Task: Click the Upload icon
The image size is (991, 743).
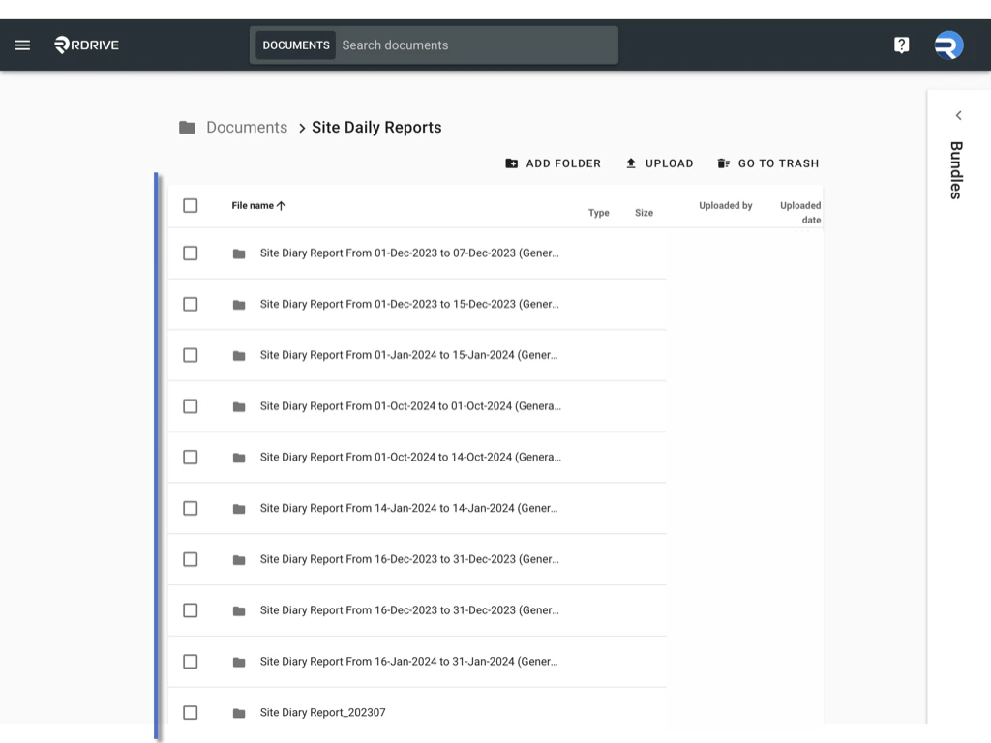Action: 631,163
